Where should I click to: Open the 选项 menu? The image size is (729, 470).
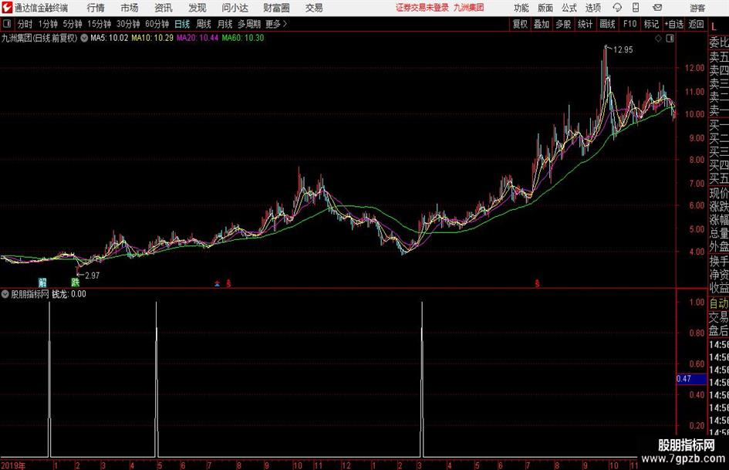coord(593,8)
